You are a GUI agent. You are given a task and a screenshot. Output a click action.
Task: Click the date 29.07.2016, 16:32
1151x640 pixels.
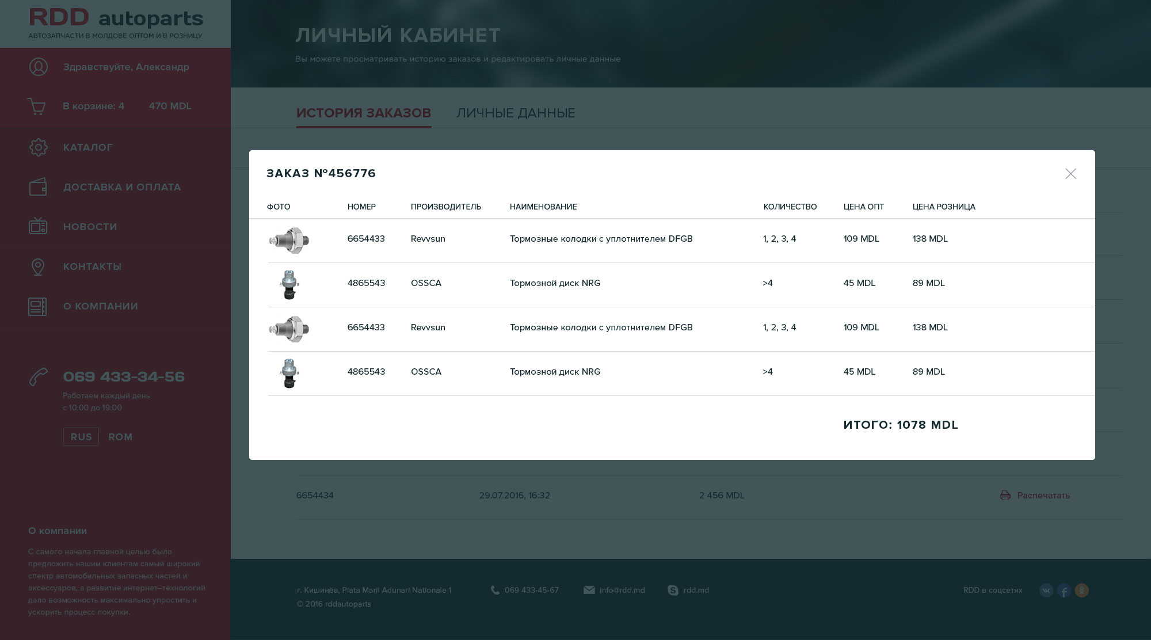coord(514,496)
